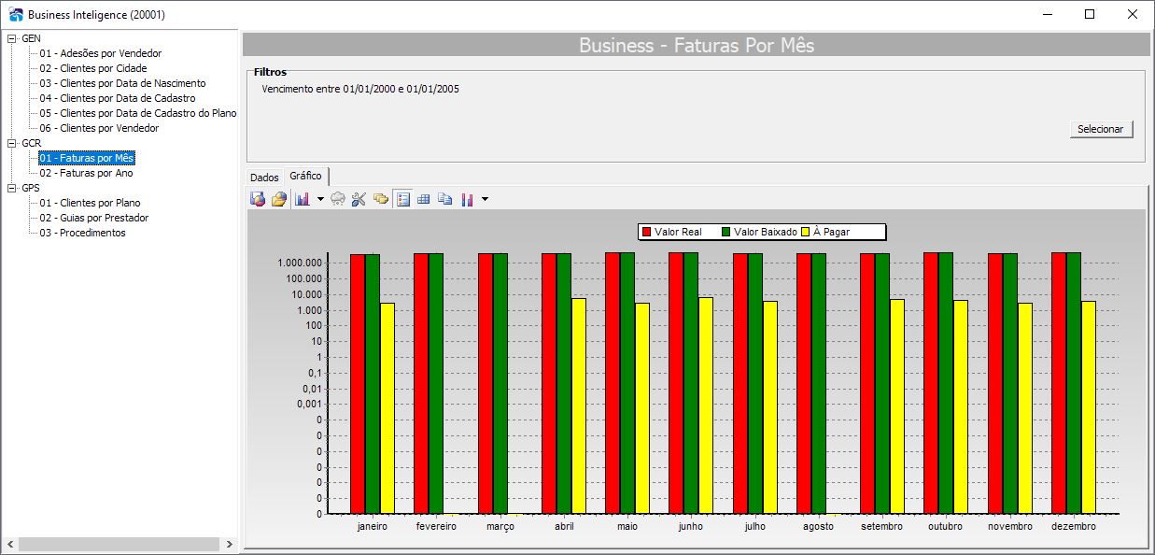Click the green dezembro Valor Baixado bar
The height and width of the screenshot is (555, 1155).
[x=1073, y=383]
